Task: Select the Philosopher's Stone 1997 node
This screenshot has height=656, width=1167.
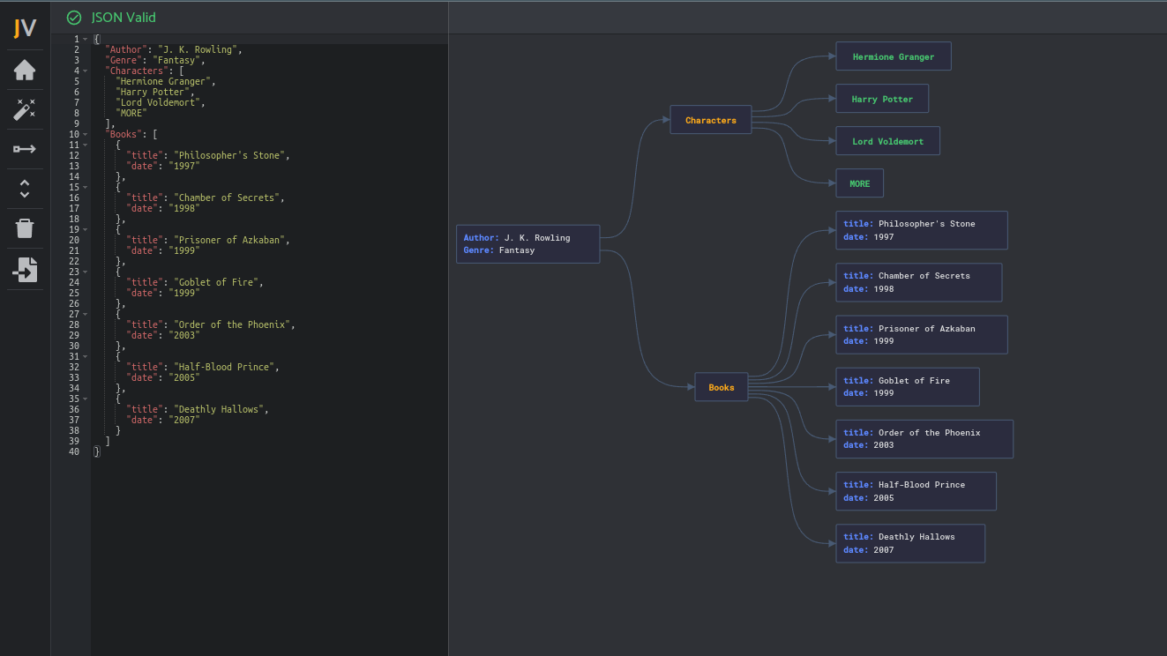Action: pos(922,230)
